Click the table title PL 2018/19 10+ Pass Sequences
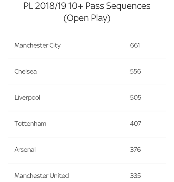Image resolution: width=174 pixels, height=182 pixels. (87, 6)
